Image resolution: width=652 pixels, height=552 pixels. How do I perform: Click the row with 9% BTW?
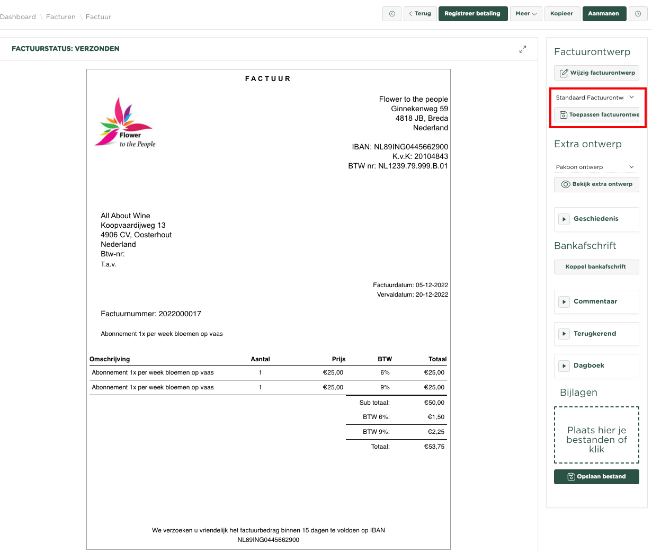pos(268,388)
